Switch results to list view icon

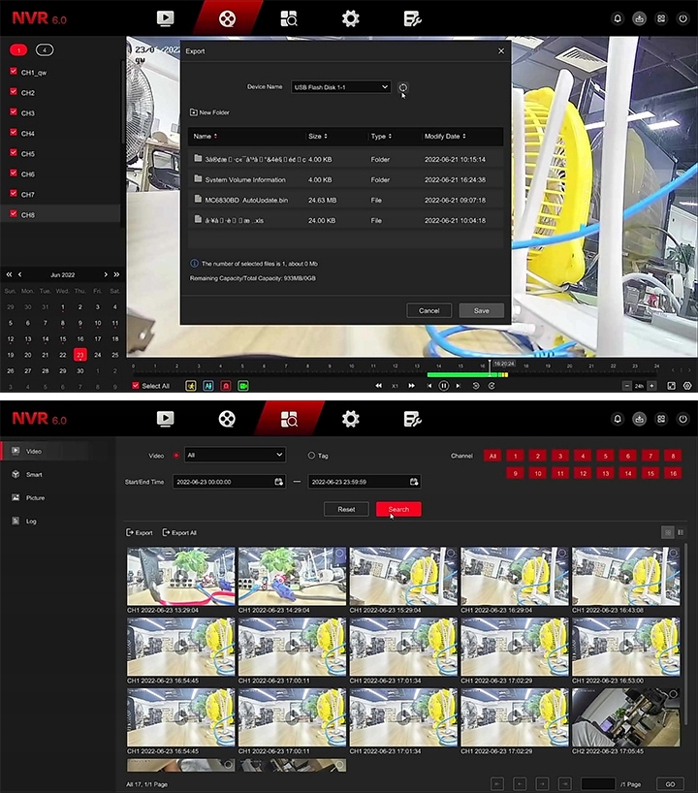681,532
